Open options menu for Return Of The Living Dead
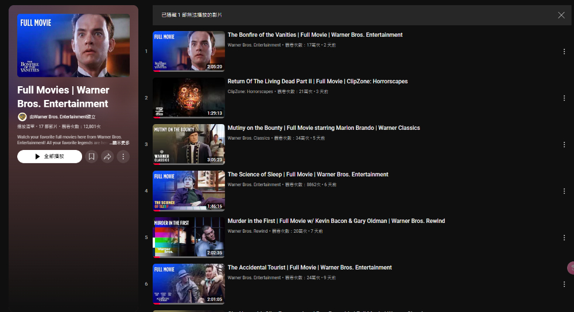Image resolution: width=574 pixels, height=312 pixels. click(564, 98)
